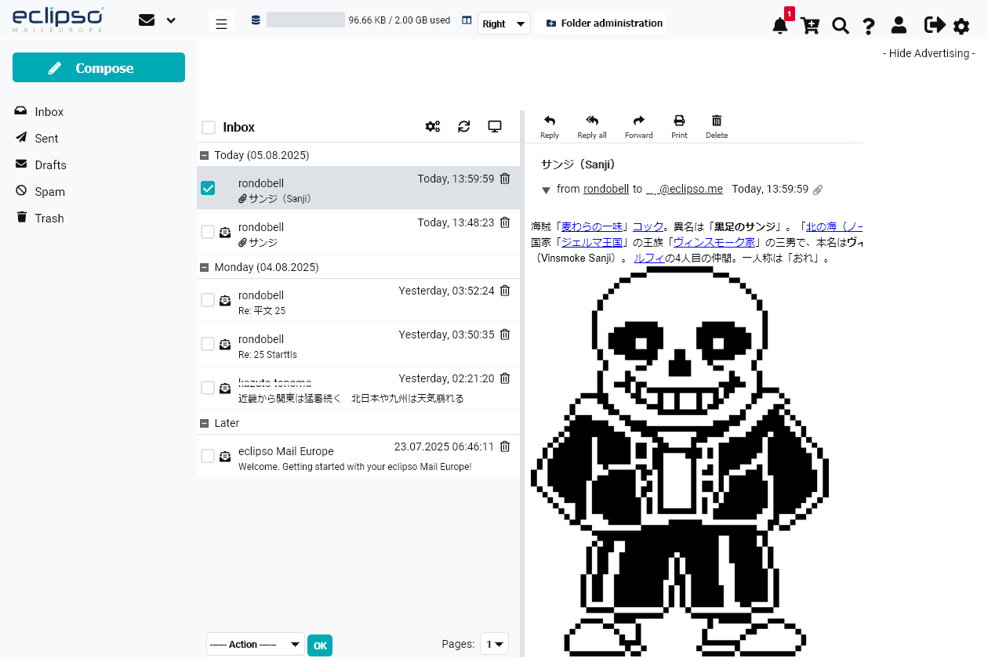This screenshot has height=658, width=988.
Task: Click sender rondobell in the email header
Action: coord(606,189)
